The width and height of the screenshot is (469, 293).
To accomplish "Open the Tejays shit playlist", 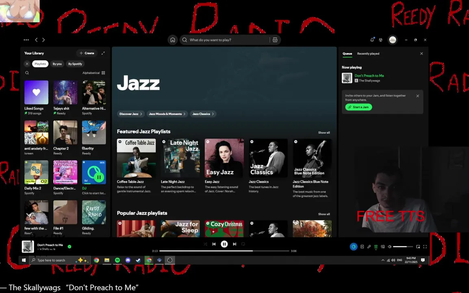I will tap(65, 98).
